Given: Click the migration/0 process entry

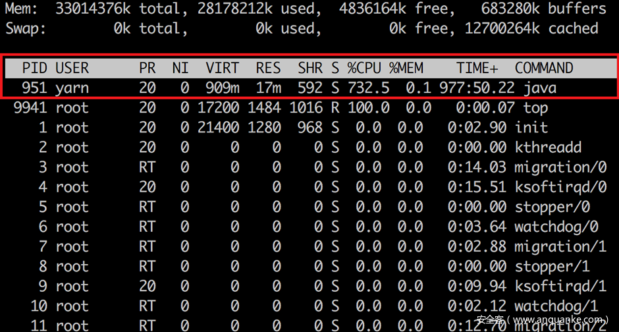Looking at the screenshot, I should 560,167.
